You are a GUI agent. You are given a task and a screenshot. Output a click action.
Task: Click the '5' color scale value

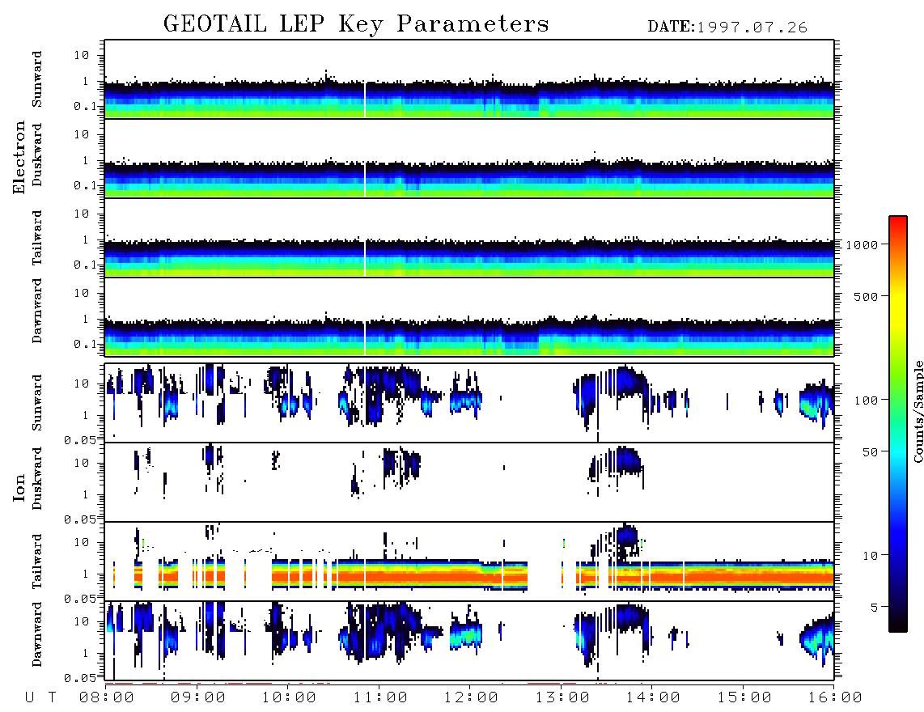tap(875, 608)
